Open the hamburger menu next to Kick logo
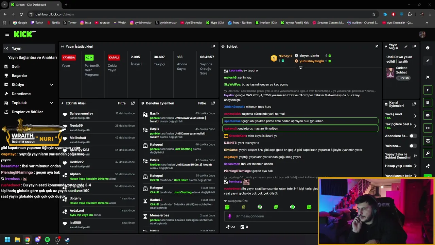The width and height of the screenshot is (435, 245). click(x=7, y=34)
